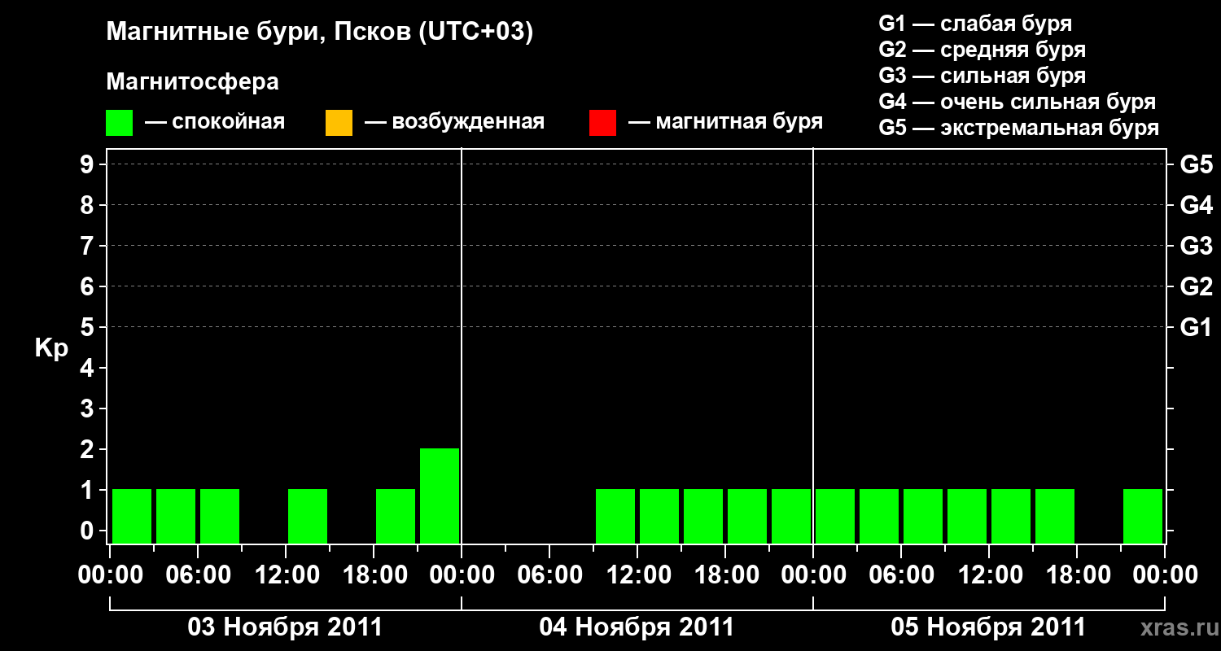The height and width of the screenshot is (651, 1221).
Task: Click the 09:00–12:00 bar on 05 Ноября
Action: coord(967,516)
